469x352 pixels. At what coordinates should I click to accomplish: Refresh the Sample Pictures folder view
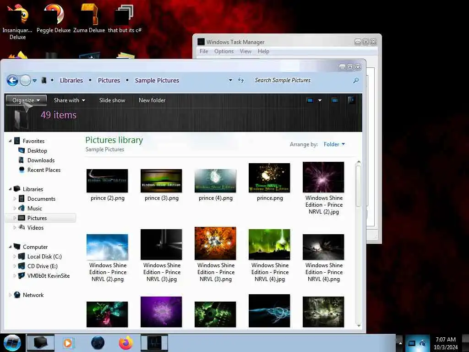tap(241, 80)
